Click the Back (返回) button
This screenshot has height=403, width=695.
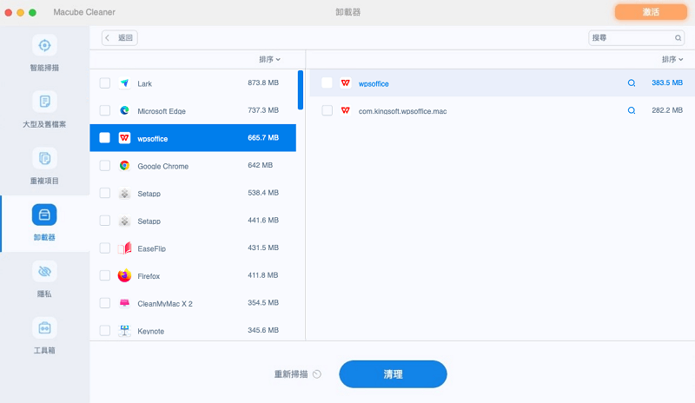click(x=120, y=37)
